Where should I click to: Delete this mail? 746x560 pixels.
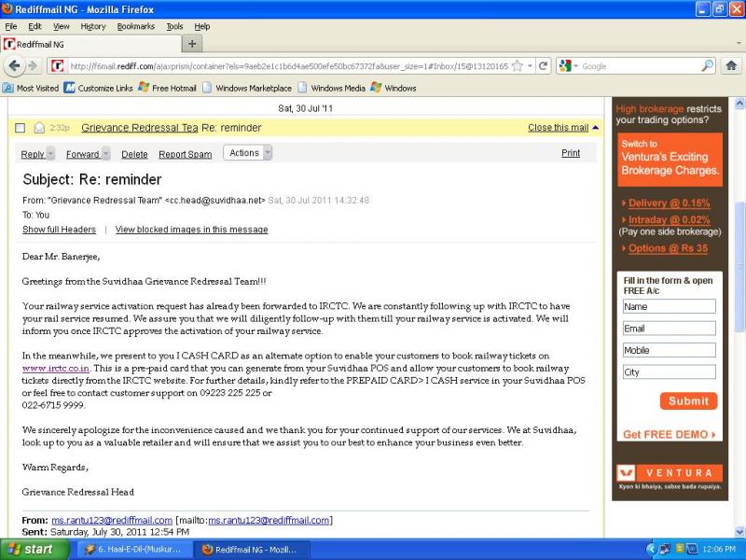(x=134, y=154)
